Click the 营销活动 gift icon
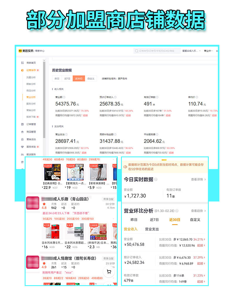The width and height of the screenshot is (232, 304). point(22,139)
